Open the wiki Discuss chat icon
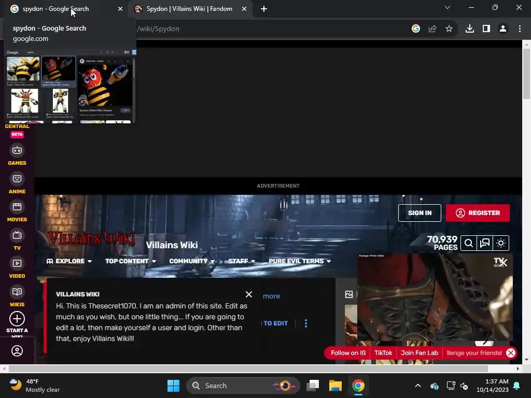531x398 pixels. click(x=485, y=243)
